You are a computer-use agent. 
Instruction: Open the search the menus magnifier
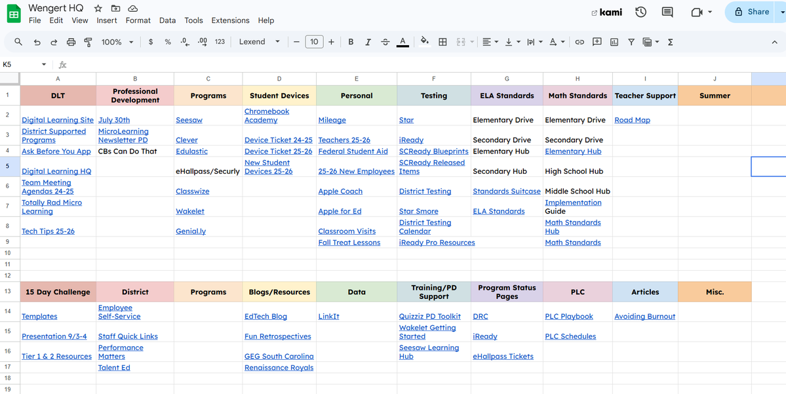pos(18,42)
